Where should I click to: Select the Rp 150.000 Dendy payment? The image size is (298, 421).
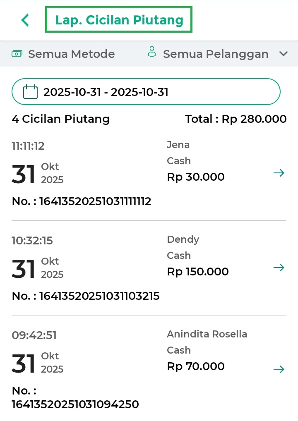198,272
